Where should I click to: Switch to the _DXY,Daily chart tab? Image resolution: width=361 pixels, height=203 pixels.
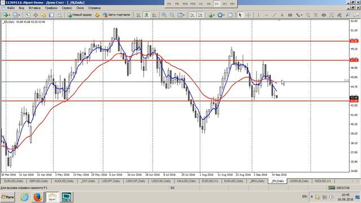pyautogui.click(x=88, y=181)
